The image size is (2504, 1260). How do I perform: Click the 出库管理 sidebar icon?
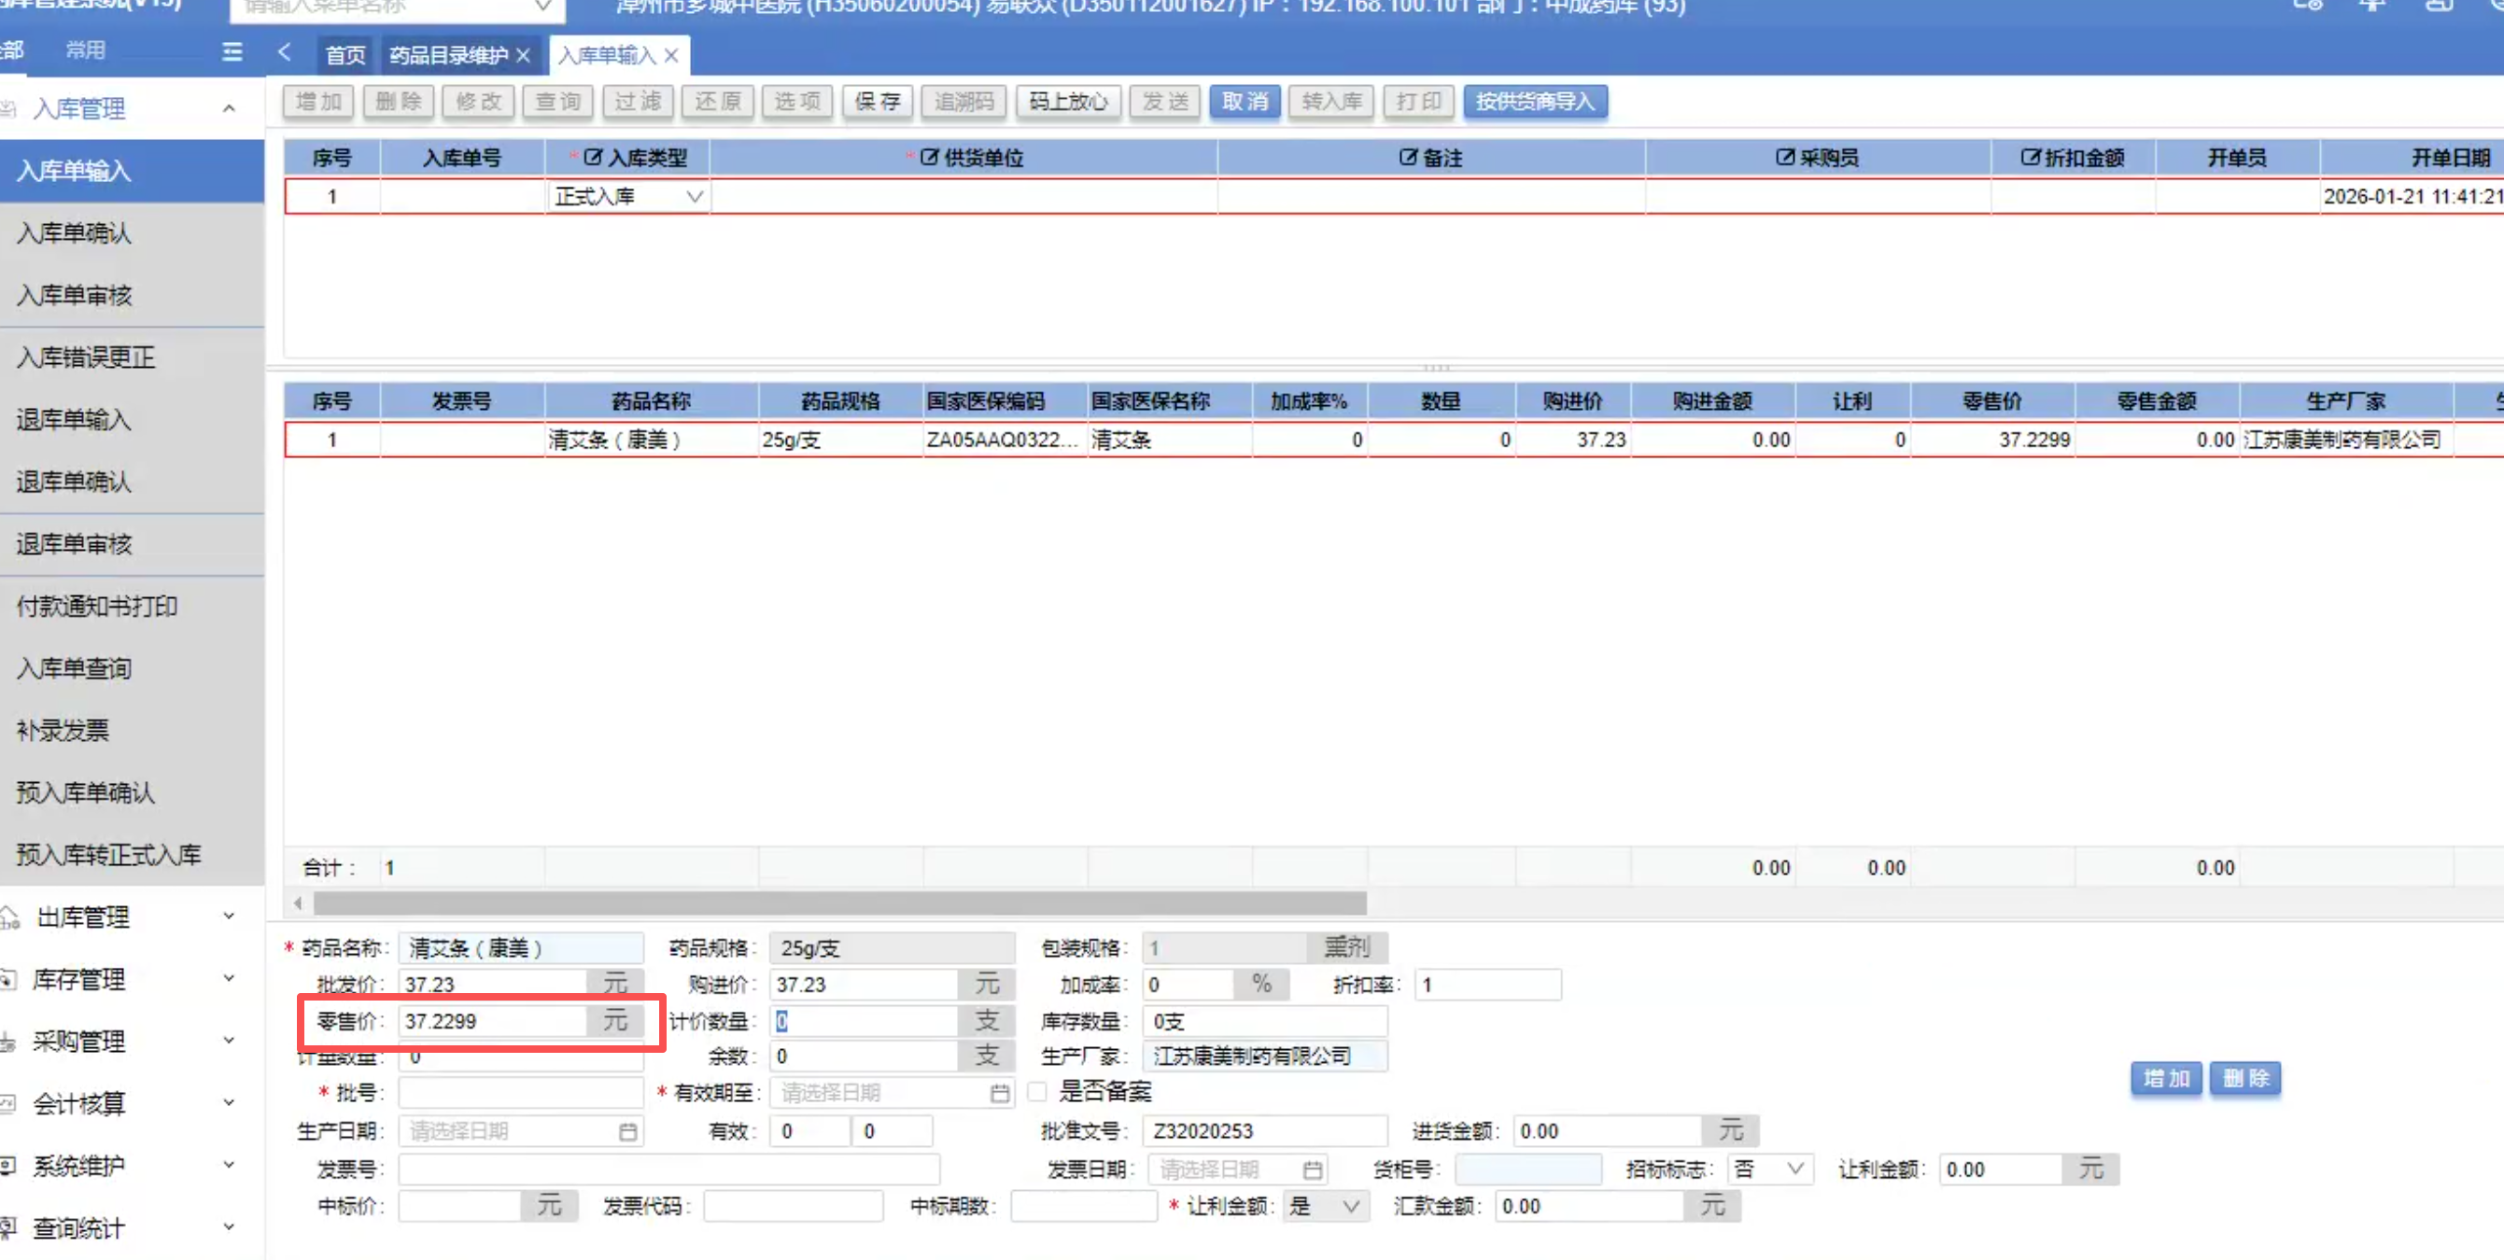[9, 917]
